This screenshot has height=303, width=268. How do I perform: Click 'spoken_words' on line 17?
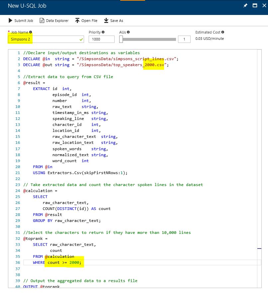click(67, 149)
